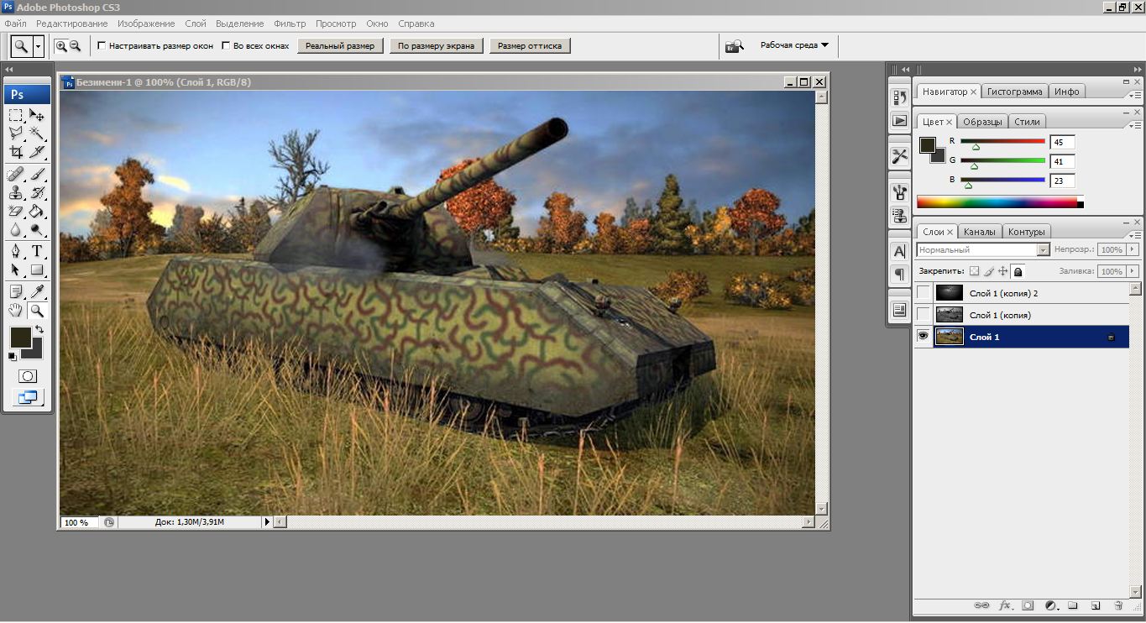Create a new layer in Layers panel
The height and width of the screenshot is (623, 1146).
coord(1095,605)
